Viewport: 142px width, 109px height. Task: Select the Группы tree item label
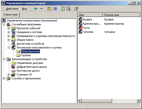click(x=26, y=55)
